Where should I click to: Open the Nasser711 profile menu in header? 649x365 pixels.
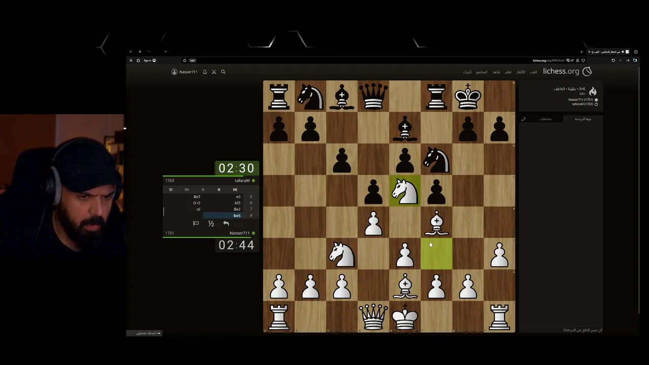tap(185, 72)
